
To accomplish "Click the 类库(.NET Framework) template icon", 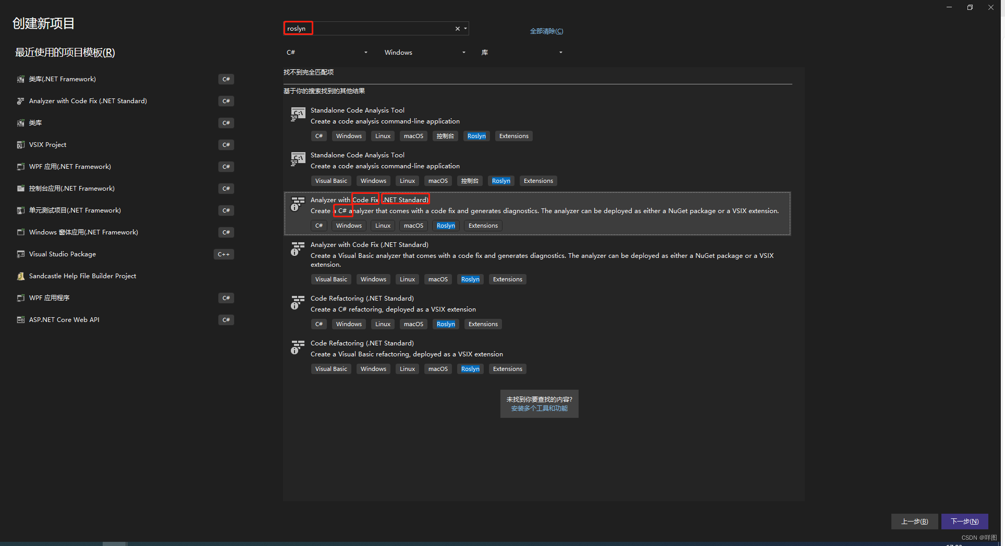I will [21, 79].
